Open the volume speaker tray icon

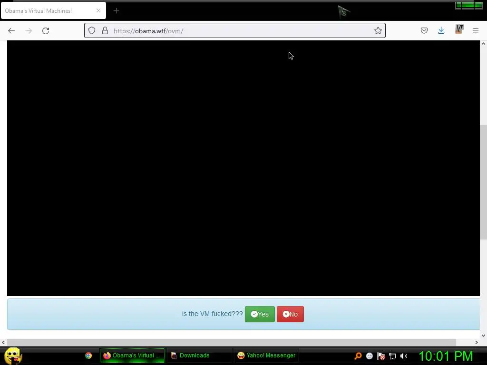(x=404, y=356)
